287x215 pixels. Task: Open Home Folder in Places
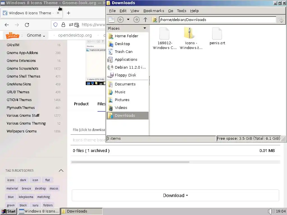pyautogui.click(x=128, y=36)
